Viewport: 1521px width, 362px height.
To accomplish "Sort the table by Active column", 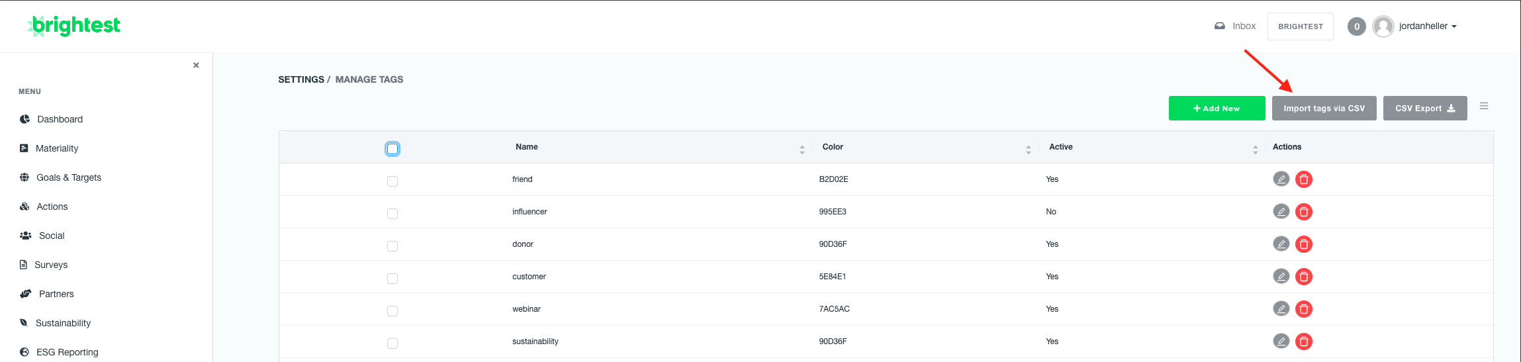I will 1255,150.
